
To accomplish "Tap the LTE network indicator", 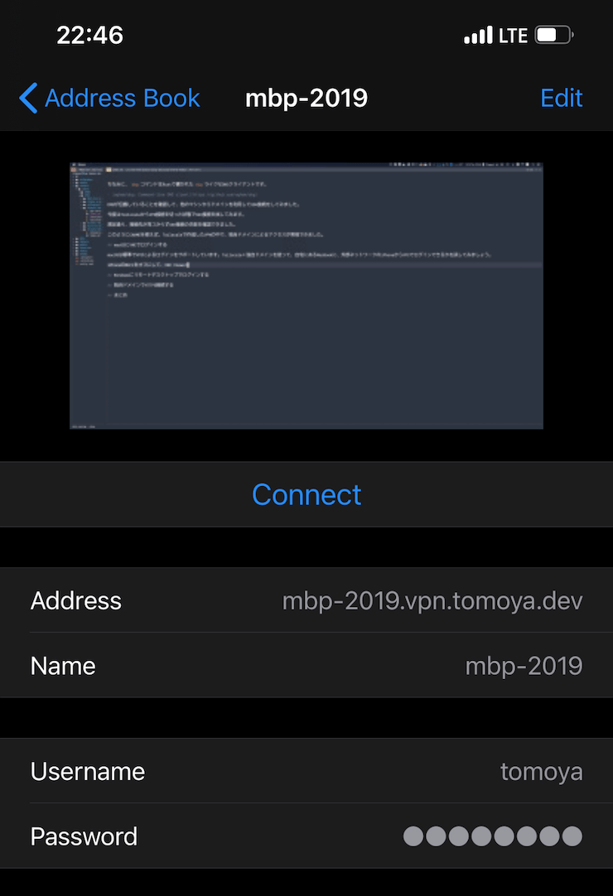I will coord(513,36).
